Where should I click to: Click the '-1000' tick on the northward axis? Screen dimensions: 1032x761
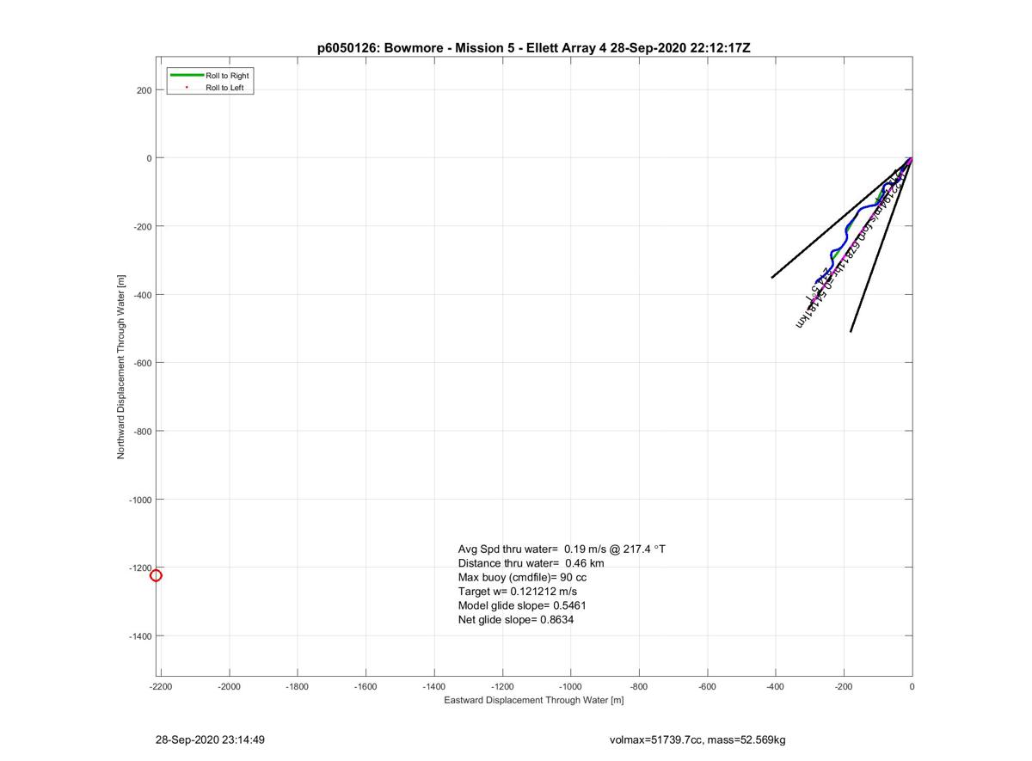139,500
